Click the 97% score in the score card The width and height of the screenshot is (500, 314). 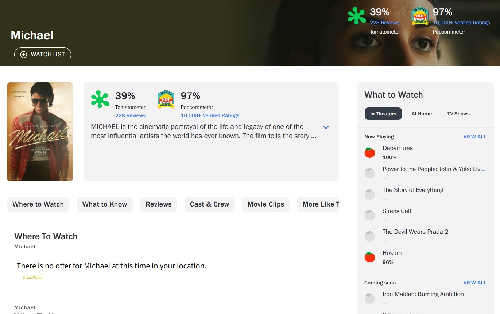tap(190, 96)
